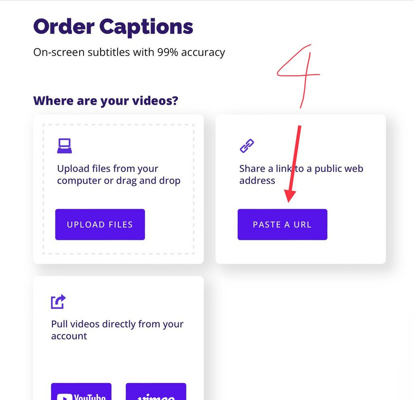Click the UPLOAD FILES button
Screen dimensions: 414x400
click(100, 224)
